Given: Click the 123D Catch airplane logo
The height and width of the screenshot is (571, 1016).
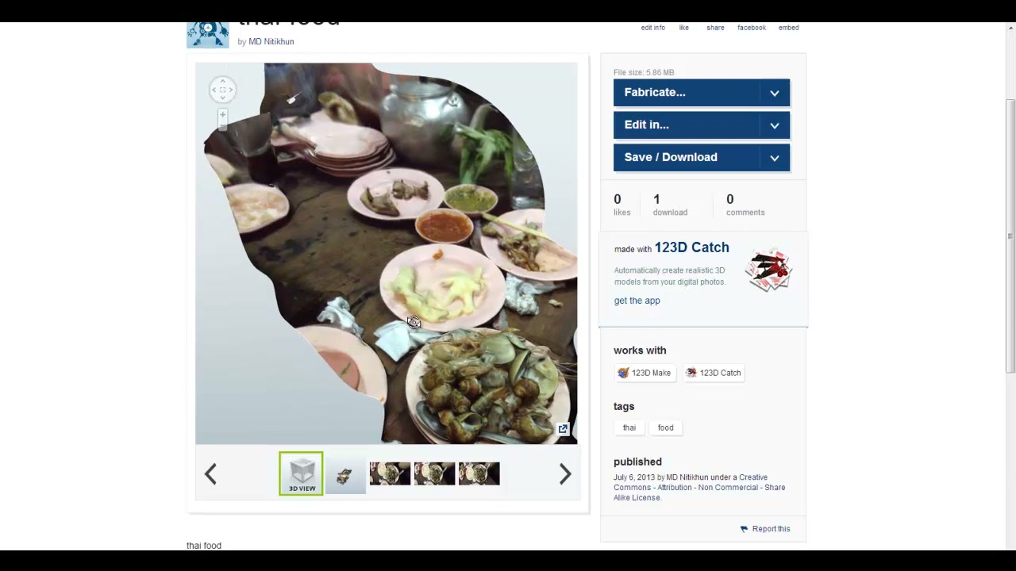Looking at the screenshot, I should pos(768,270).
